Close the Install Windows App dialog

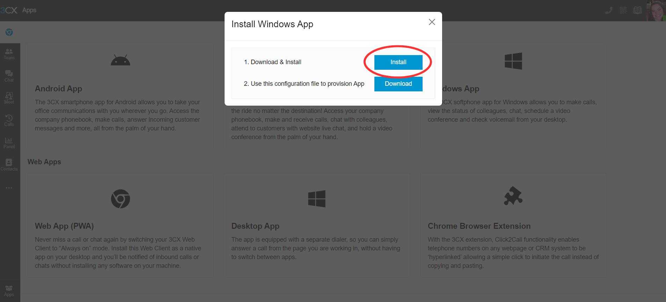(432, 22)
